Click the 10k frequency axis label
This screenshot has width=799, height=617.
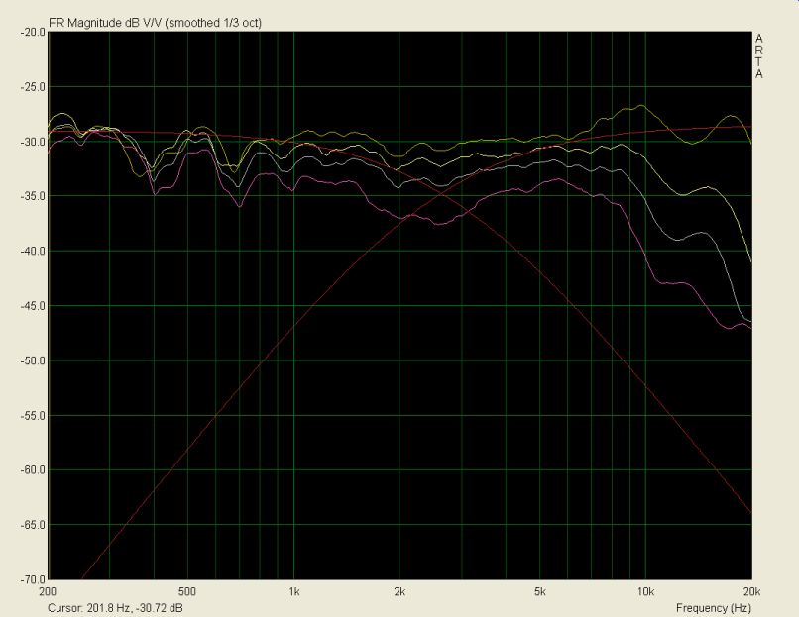[x=645, y=591]
